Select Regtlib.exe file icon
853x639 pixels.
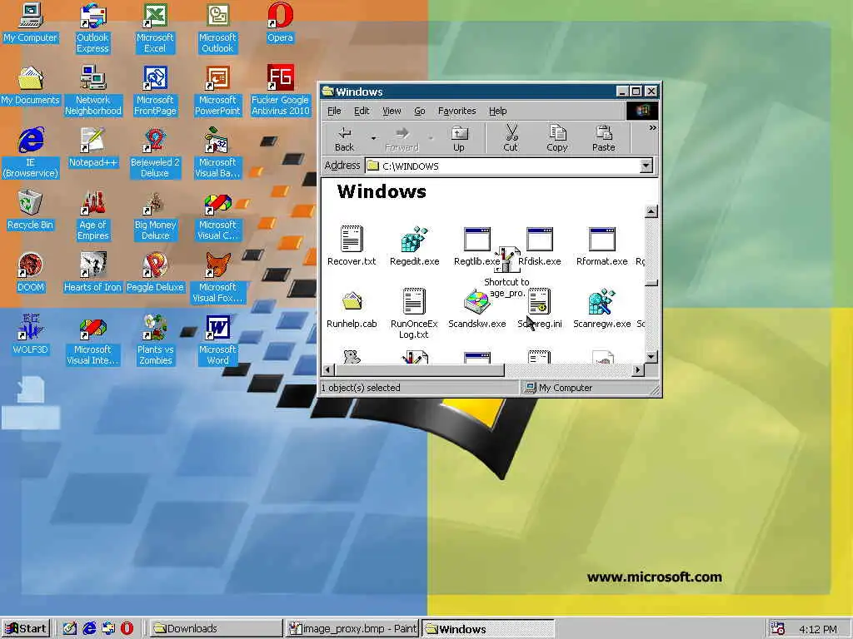click(x=476, y=246)
